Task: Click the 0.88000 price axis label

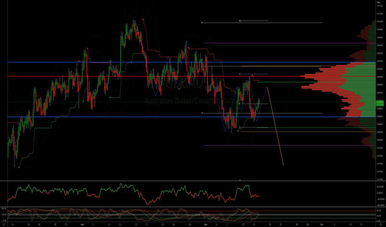Action: pos(380,140)
